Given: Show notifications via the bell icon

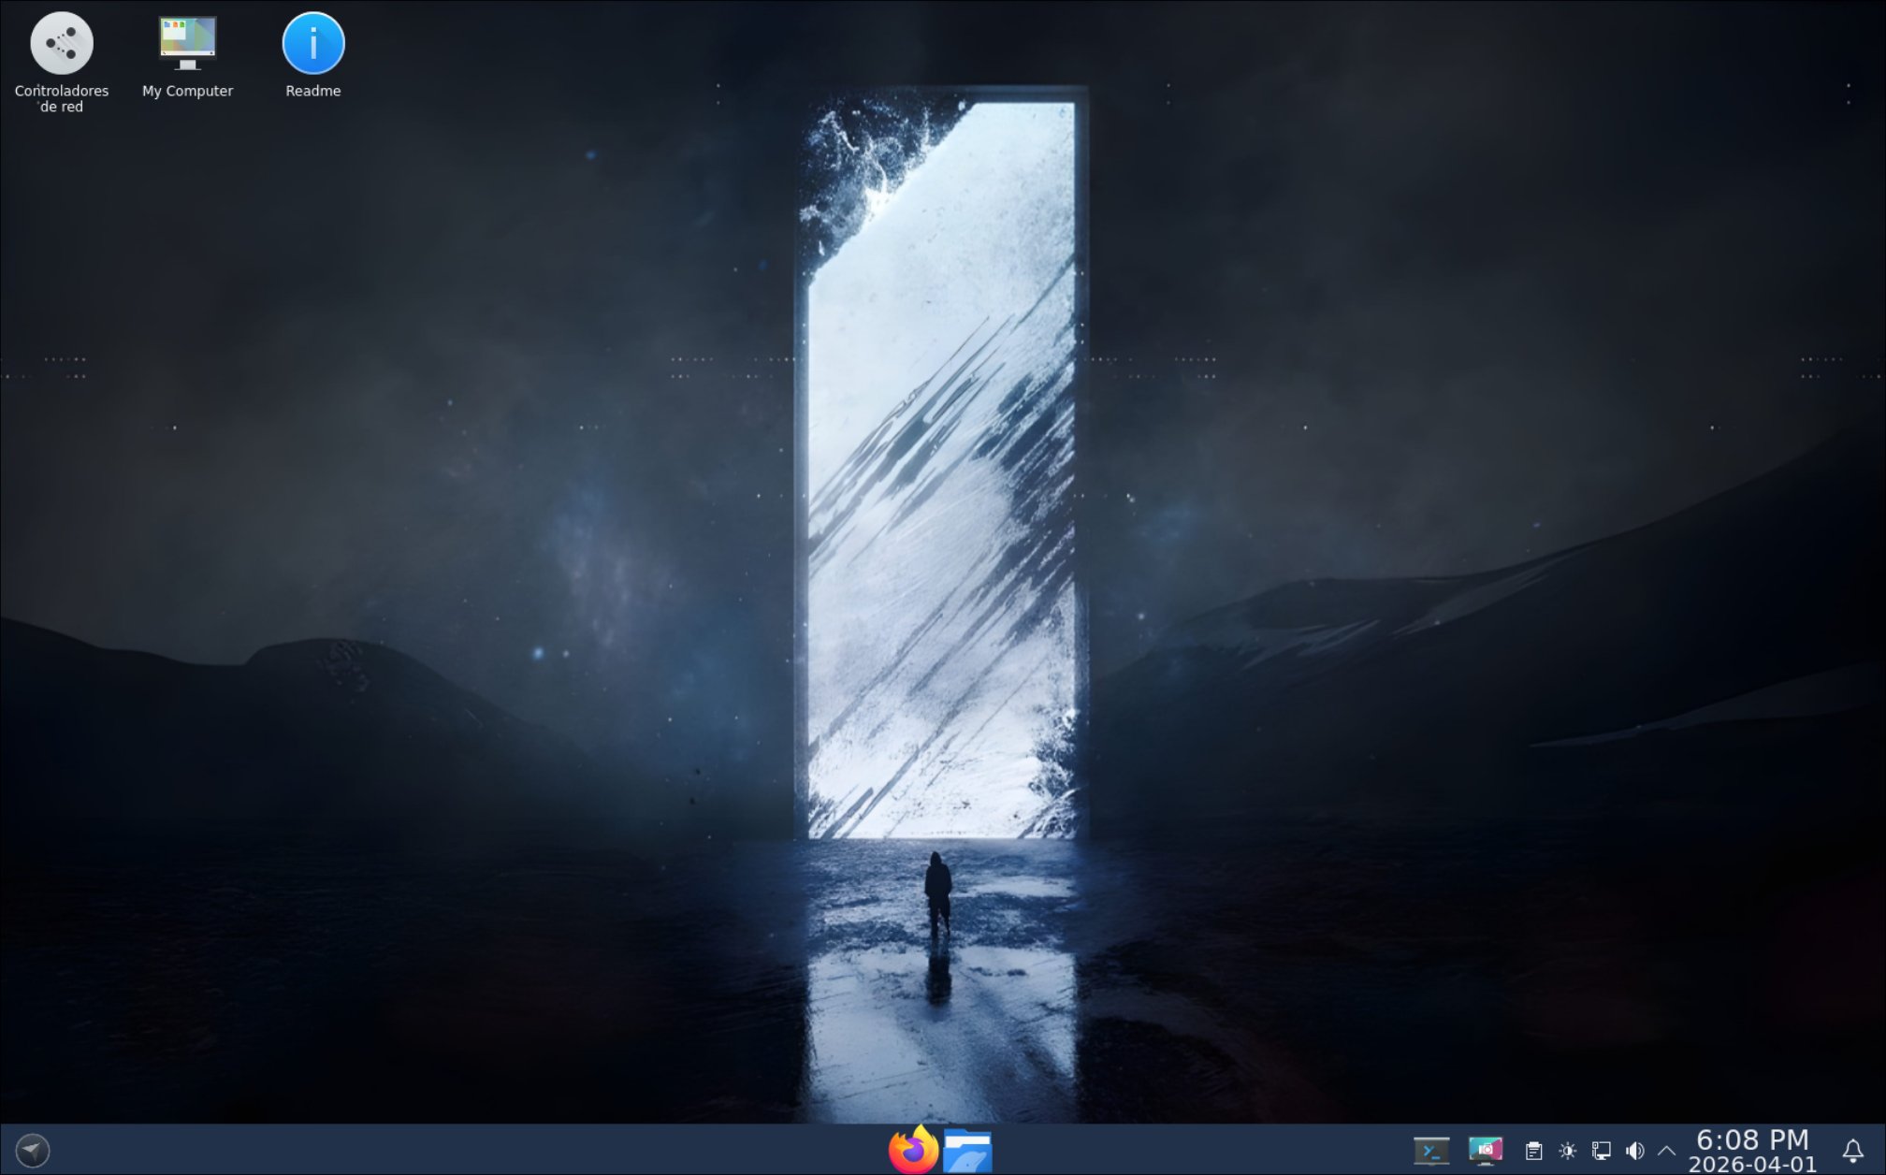Looking at the screenshot, I should (1852, 1151).
